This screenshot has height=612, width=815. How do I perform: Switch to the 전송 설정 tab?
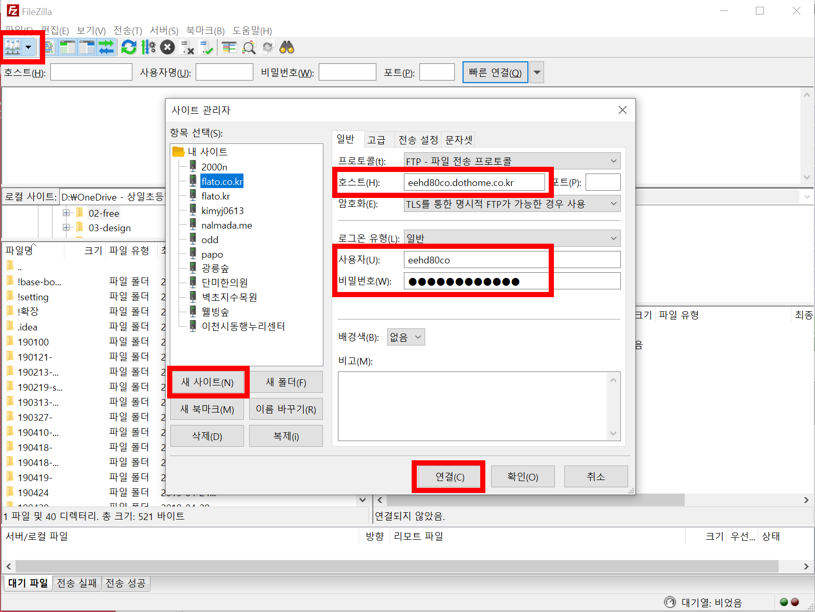(x=418, y=140)
